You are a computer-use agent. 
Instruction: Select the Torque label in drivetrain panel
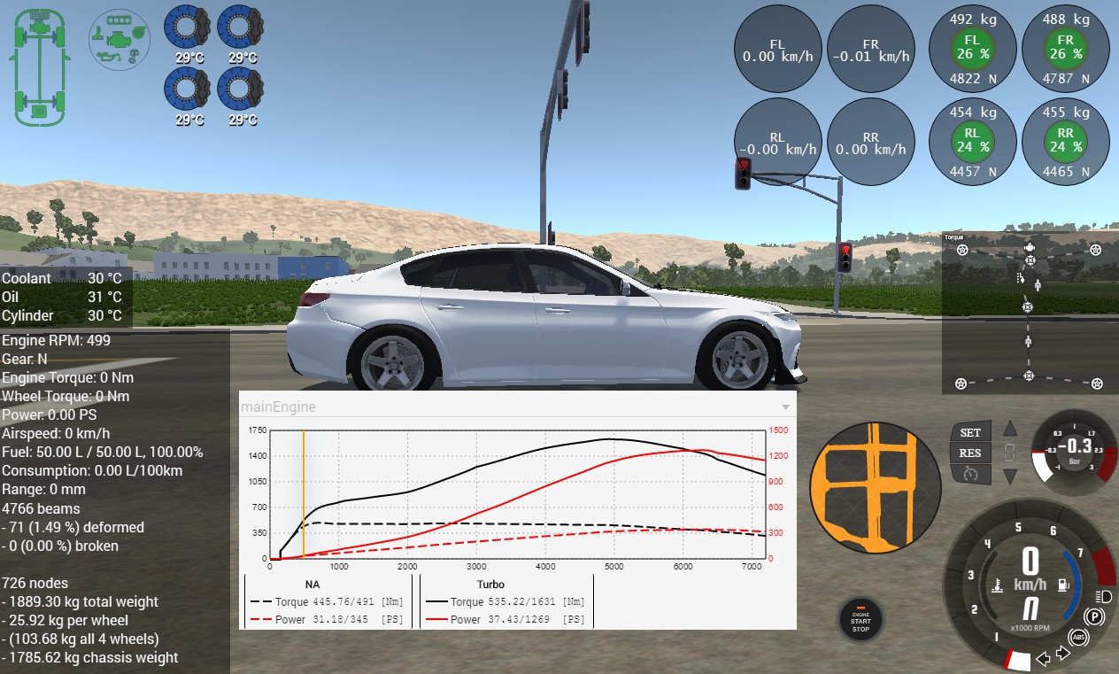953,237
